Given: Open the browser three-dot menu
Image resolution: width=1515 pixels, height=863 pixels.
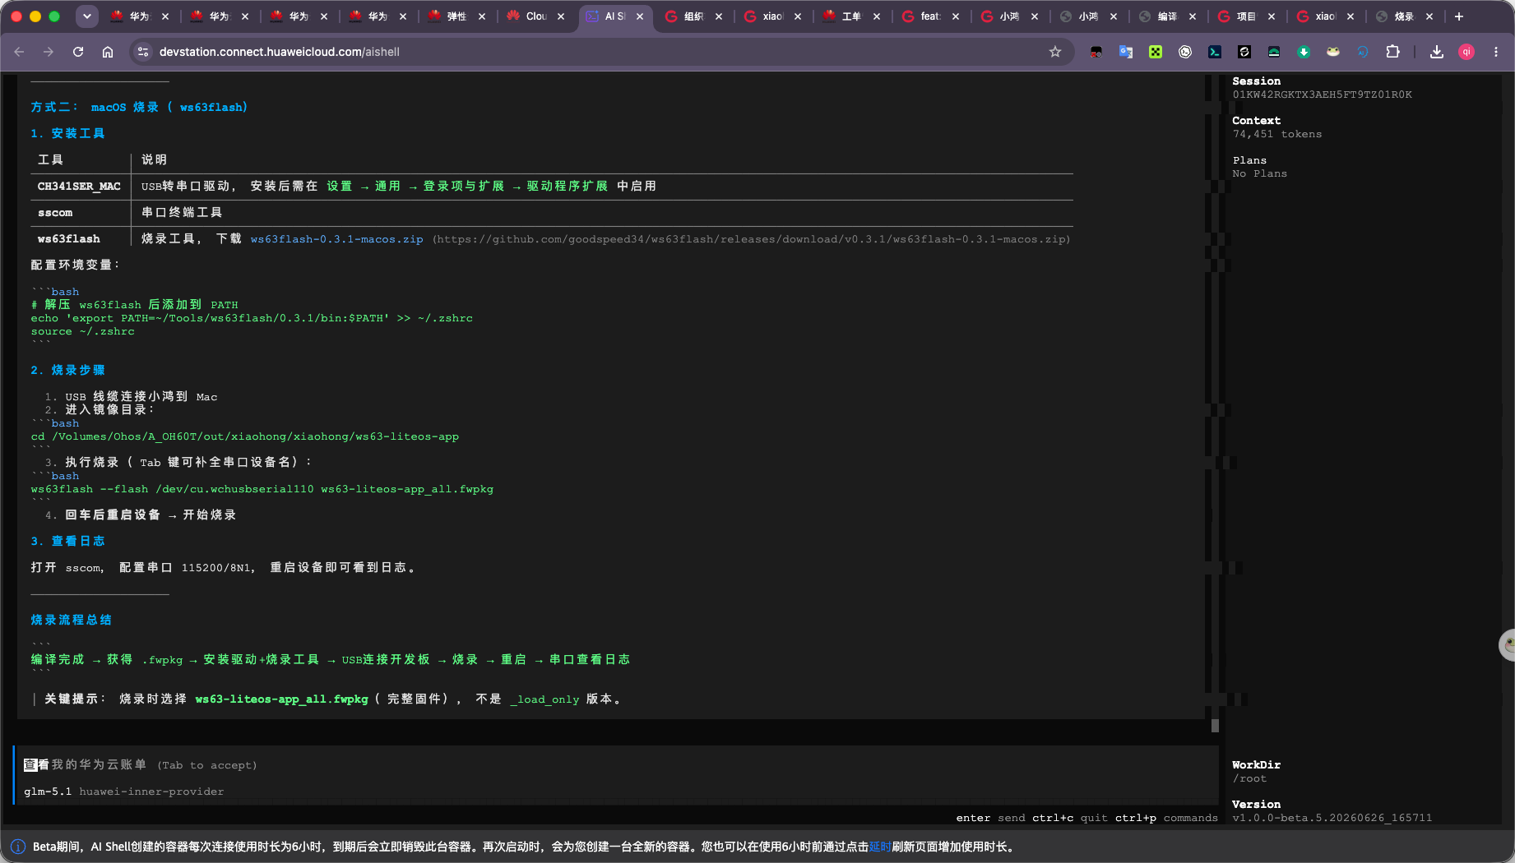Looking at the screenshot, I should [x=1496, y=52].
